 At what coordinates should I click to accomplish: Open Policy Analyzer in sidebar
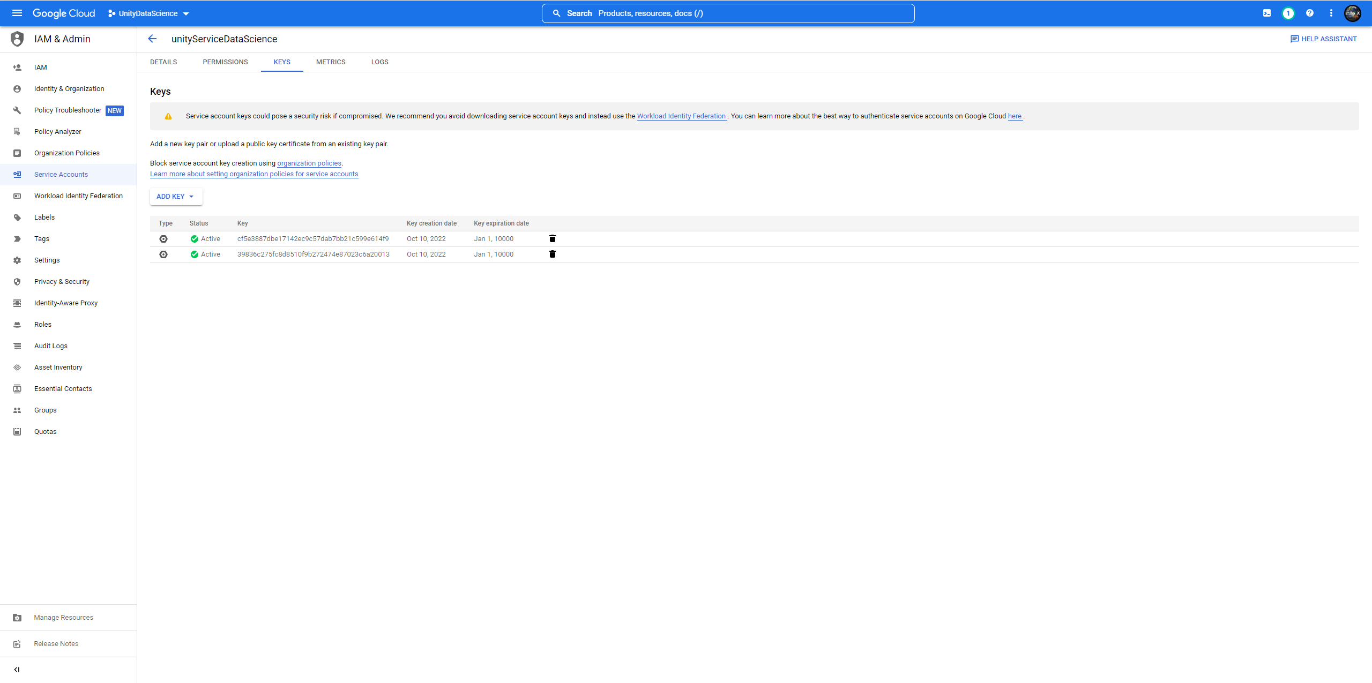[x=68, y=132]
